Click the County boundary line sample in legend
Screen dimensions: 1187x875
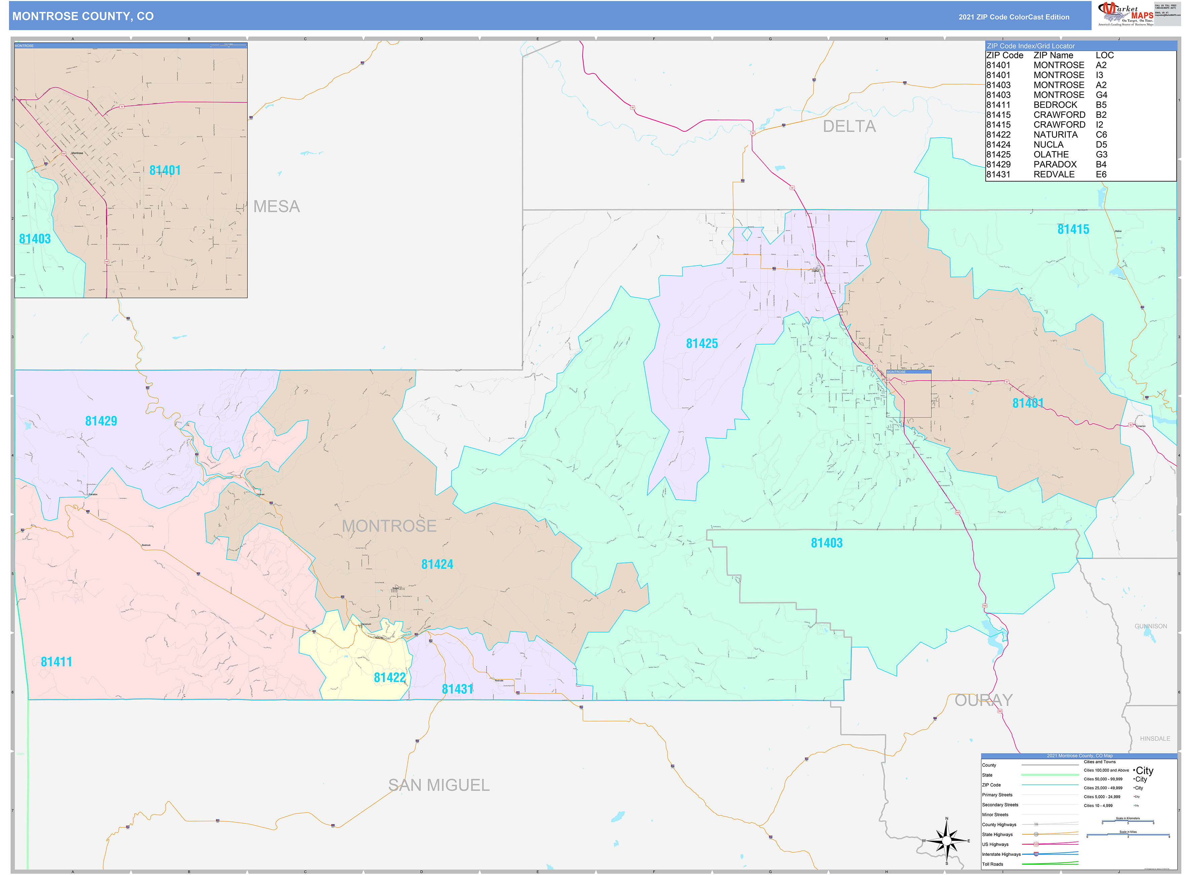click(1049, 765)
